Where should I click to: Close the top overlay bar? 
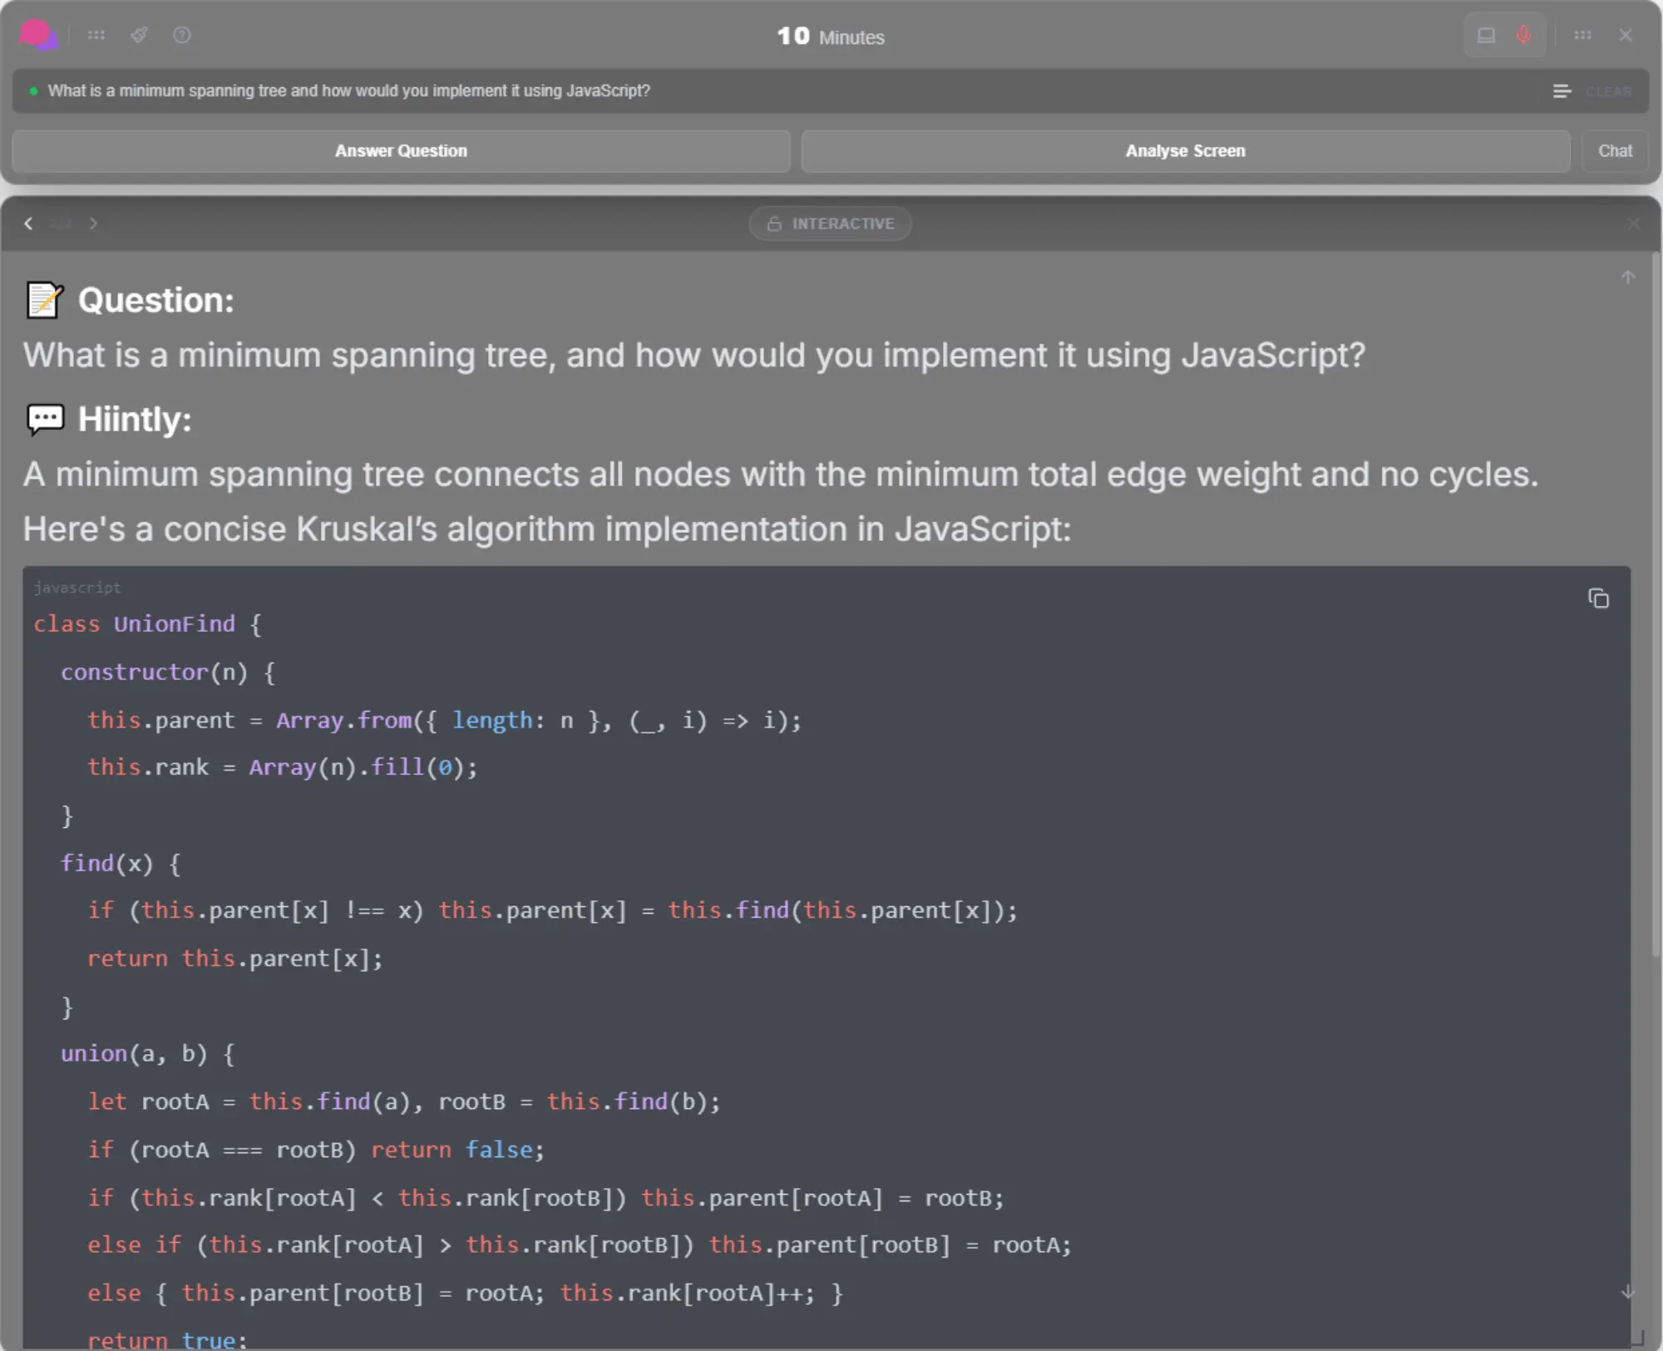(1626, 35)
